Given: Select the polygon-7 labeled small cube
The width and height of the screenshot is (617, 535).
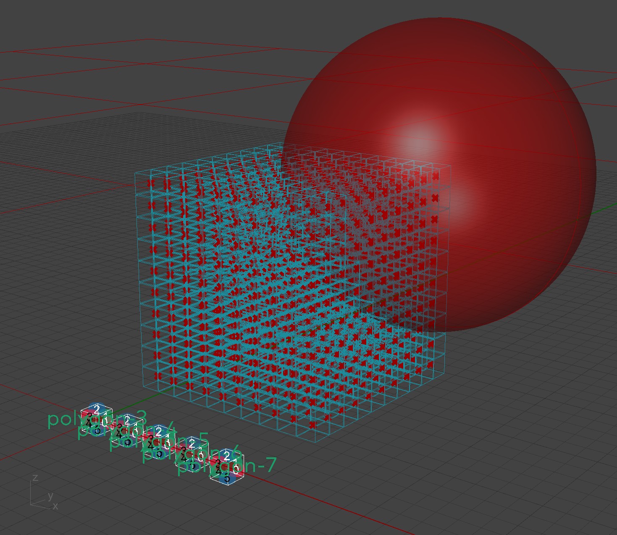Looking at the screenshot, I should click(x=227, y=466).
